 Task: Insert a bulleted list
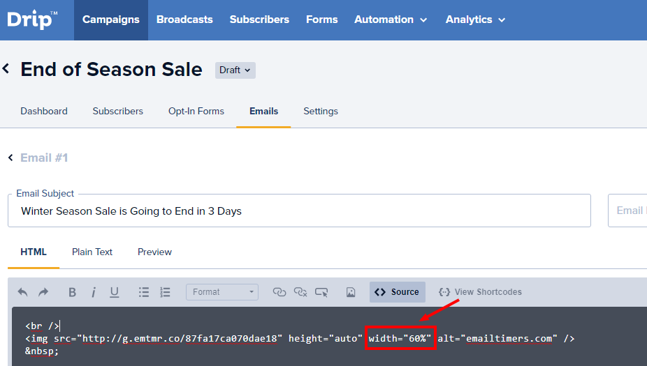(x=144, y=292)
